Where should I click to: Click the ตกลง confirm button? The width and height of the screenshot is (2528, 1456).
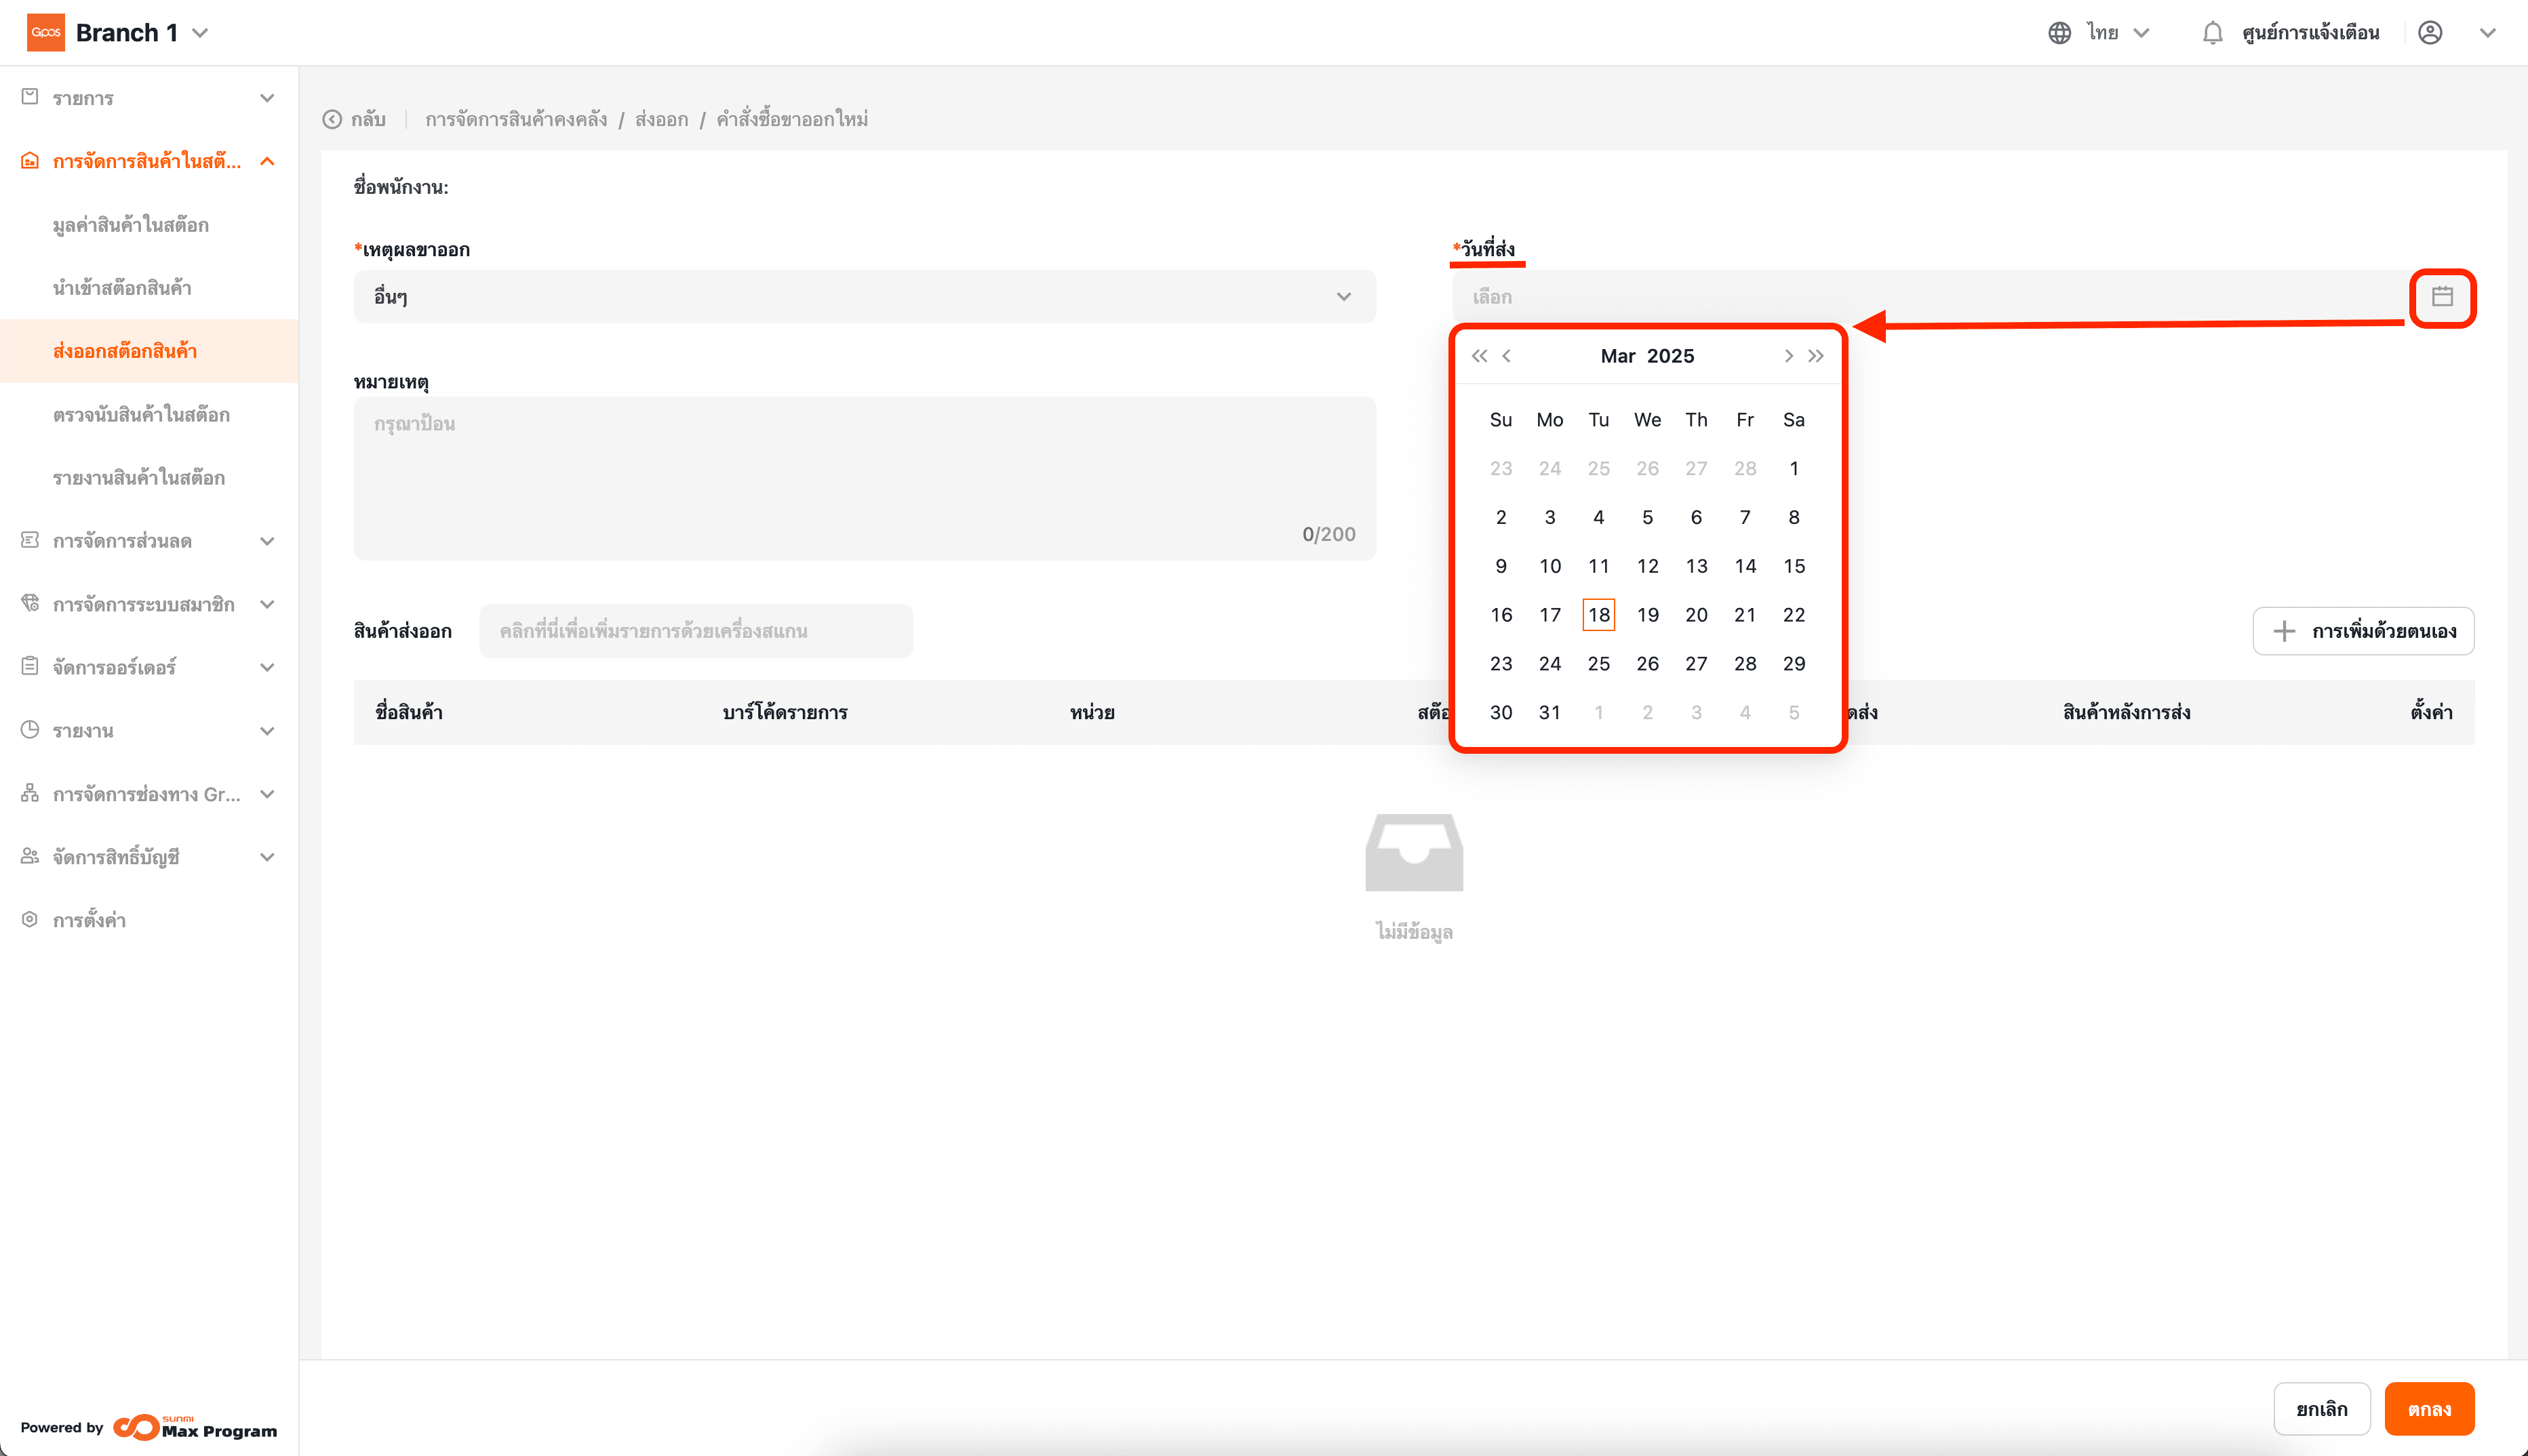click(x=2428, y=1409)
